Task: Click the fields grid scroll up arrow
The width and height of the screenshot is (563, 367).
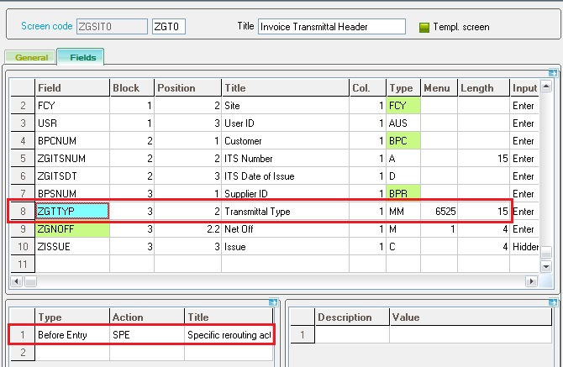Action: pos(545,87)
